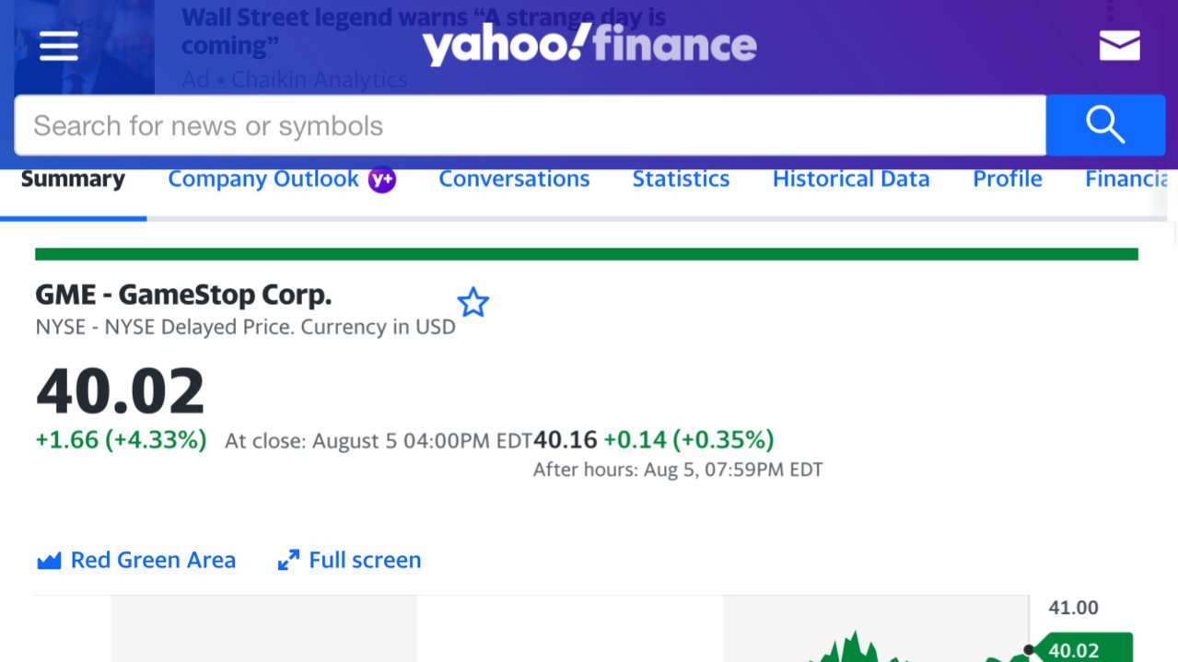Open the Red Green Area chart type dropdown
This screenshot has width=1178, height=662.
[x=136, y=560]
